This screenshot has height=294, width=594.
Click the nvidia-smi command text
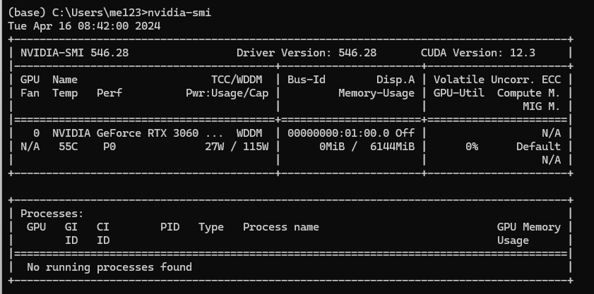[x=179, y=13]
